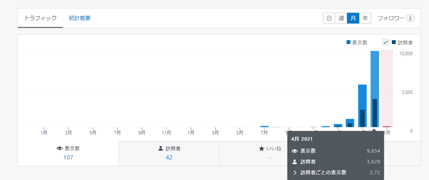Click the follower count badge showing 2
Image resolution: width=429 pixels, height=180 pixels.
(410, 18)
